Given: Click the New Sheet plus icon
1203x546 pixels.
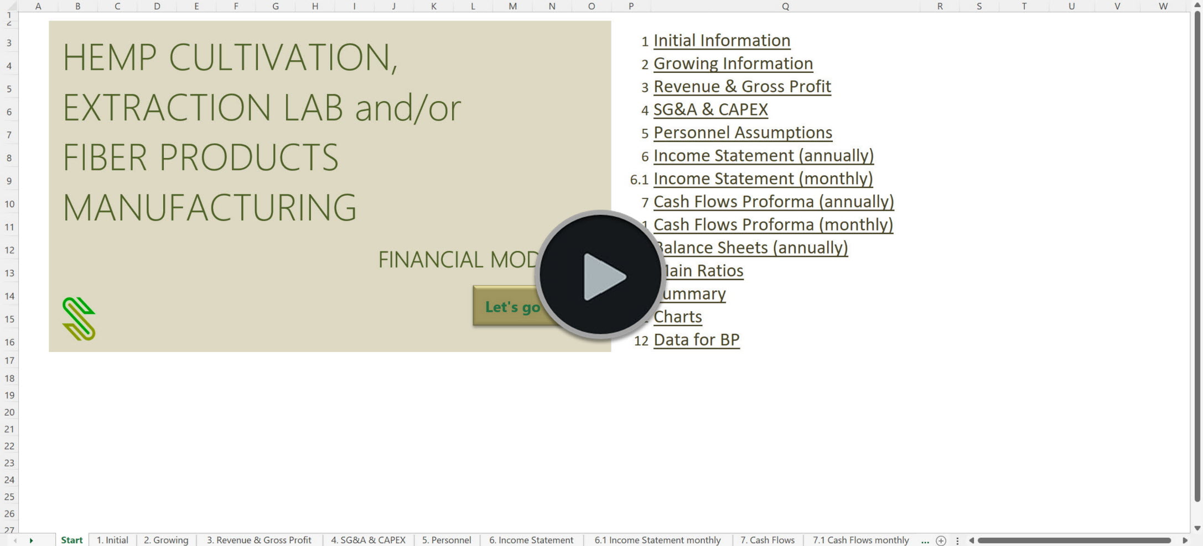Looking at the screenshot, I should pyautogui.click(x=941, y=541).
